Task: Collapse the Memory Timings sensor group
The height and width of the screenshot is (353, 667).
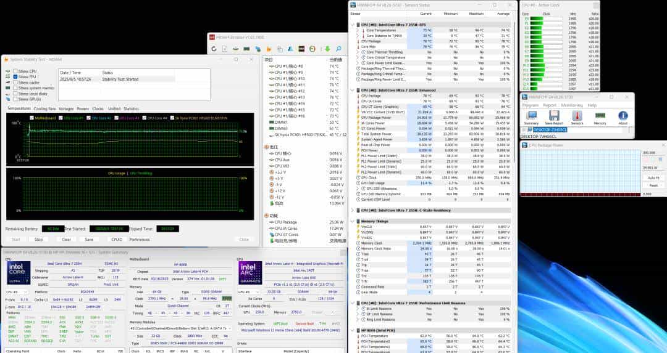Action: click(352, 221)
